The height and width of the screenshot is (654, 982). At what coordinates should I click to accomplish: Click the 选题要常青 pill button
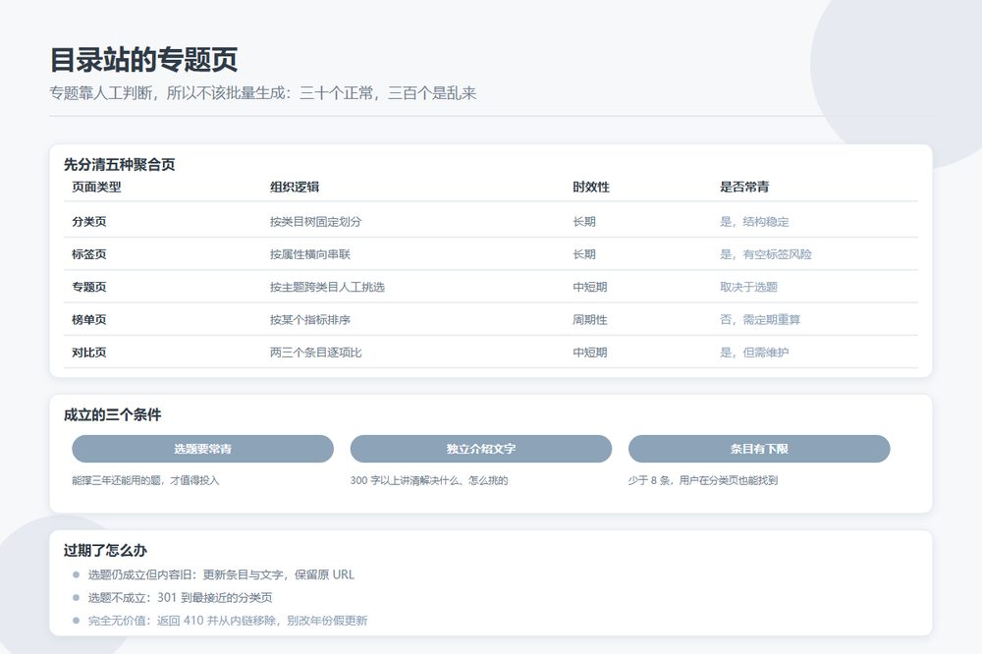coord(203,449)
